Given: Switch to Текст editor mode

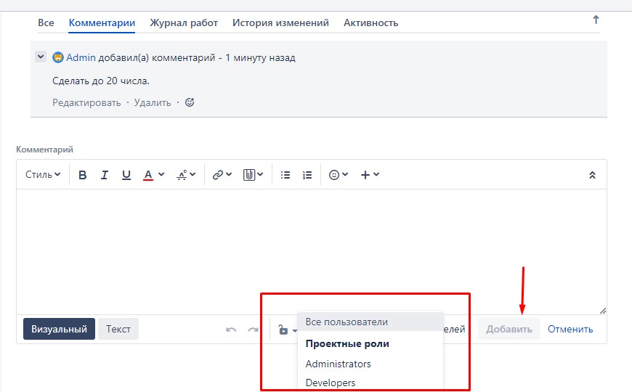Looking at the screenshot, I should (x=118, y=329).
